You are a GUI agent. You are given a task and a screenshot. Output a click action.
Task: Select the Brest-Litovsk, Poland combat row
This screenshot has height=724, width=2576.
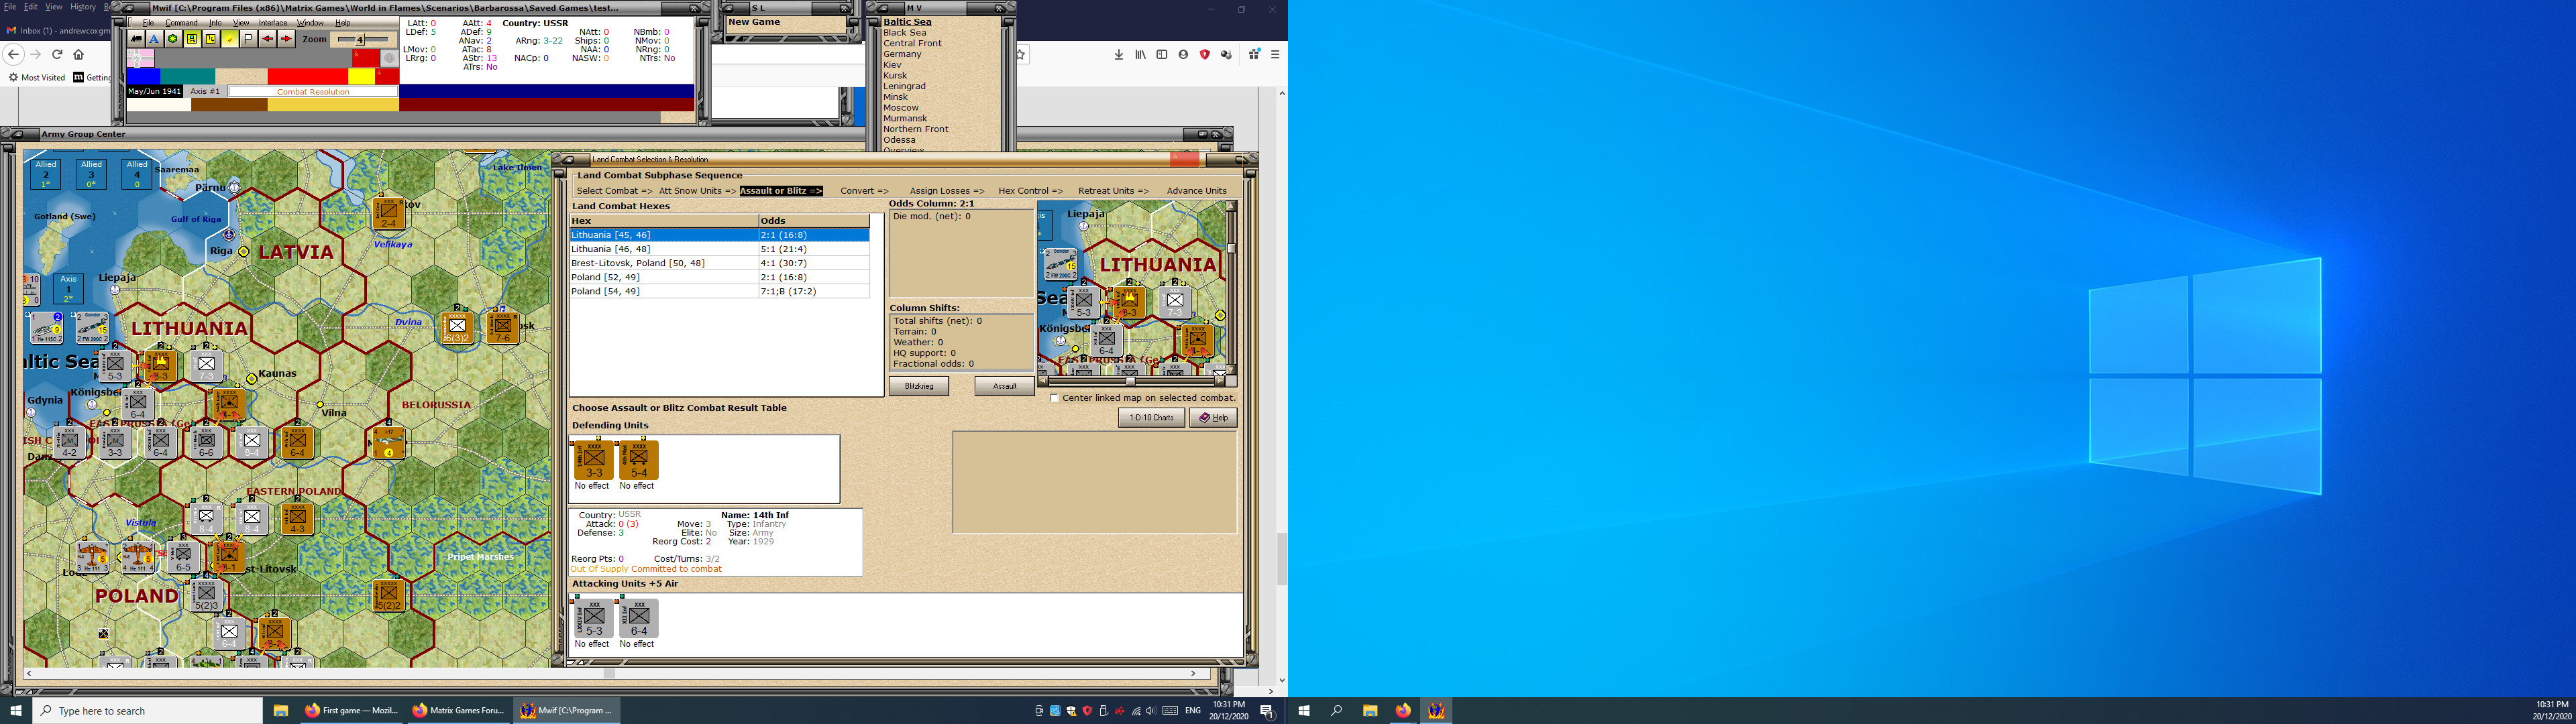[x=638, y=263]
